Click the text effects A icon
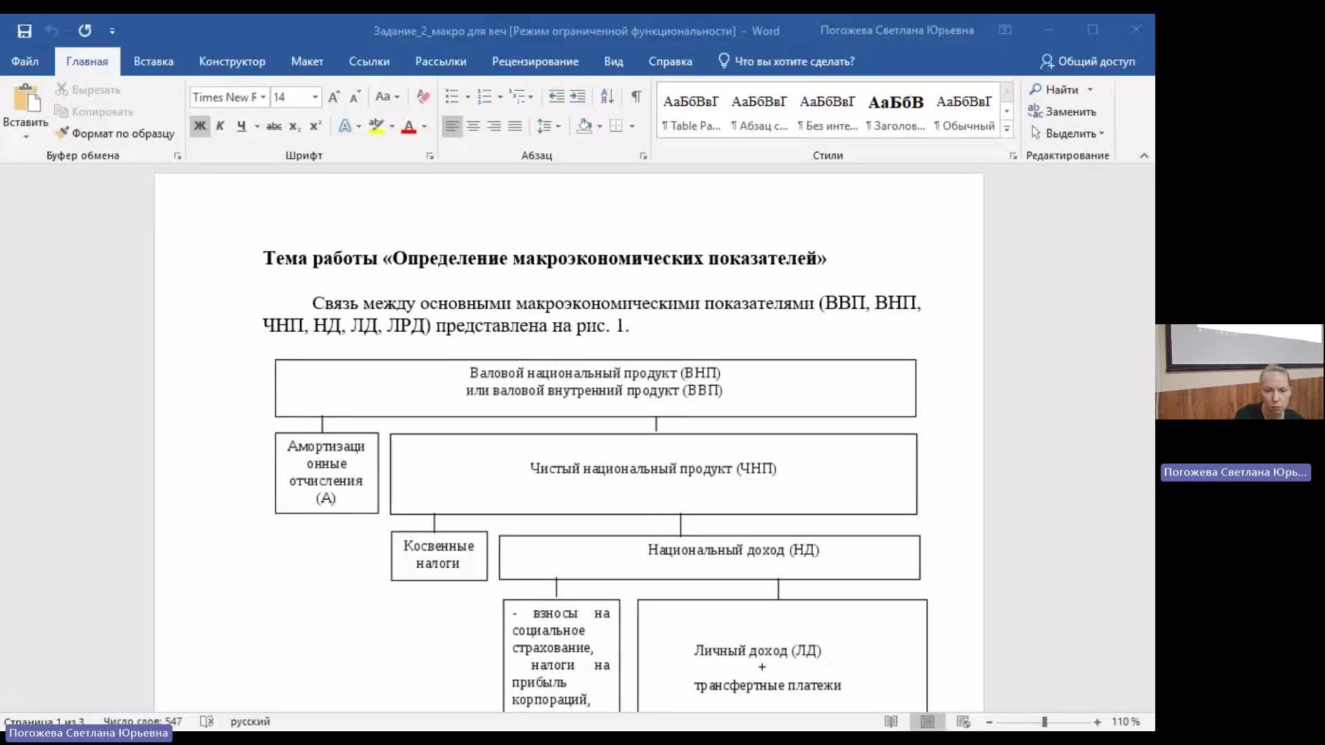 [x=345, y=126]
